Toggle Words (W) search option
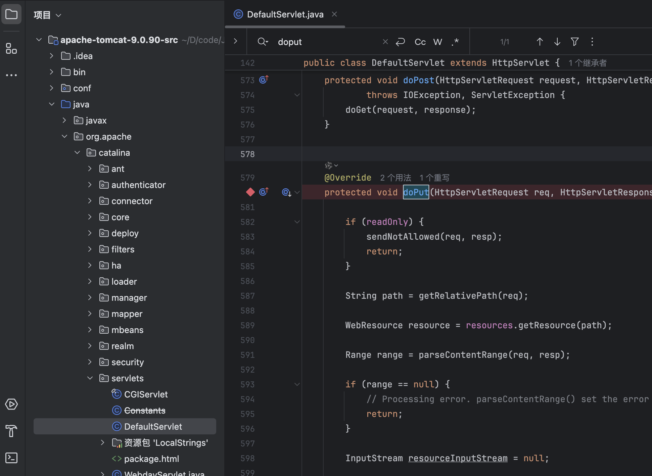This screenshot has height=476, width=652. (x=437, y=42)
